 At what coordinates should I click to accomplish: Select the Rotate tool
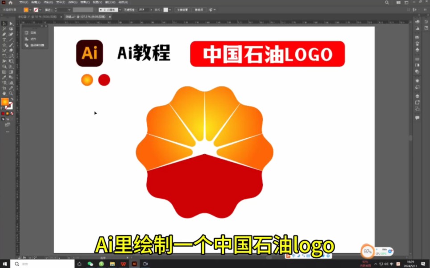pyautogui.click(x=4, y=55)
